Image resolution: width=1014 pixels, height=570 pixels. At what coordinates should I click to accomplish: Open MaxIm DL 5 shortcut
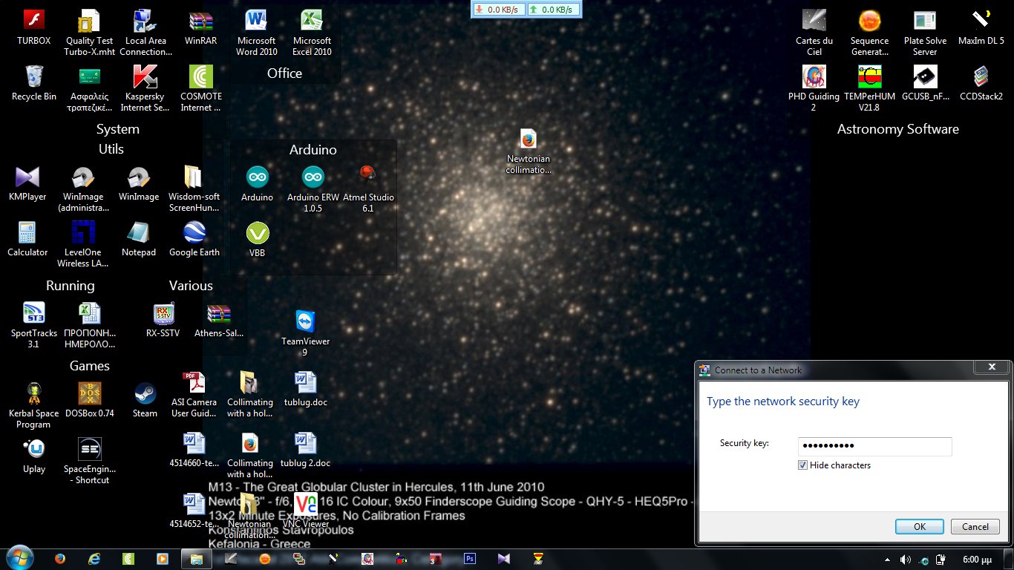click(981, 27)
